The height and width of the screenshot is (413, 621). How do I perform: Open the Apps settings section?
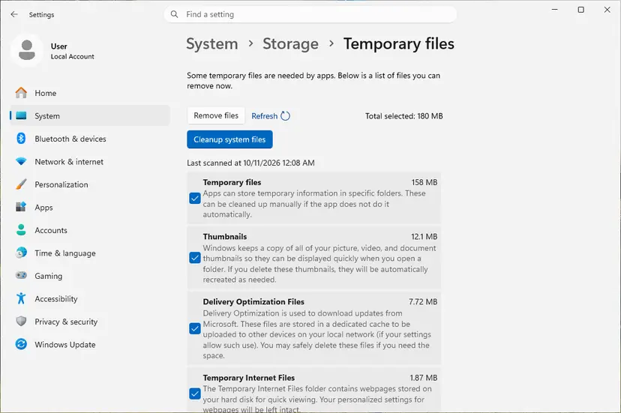point(90,207)
